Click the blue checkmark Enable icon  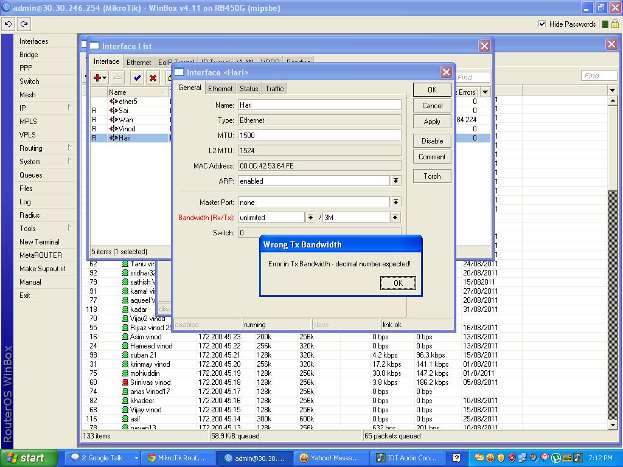tap(137, 78)
